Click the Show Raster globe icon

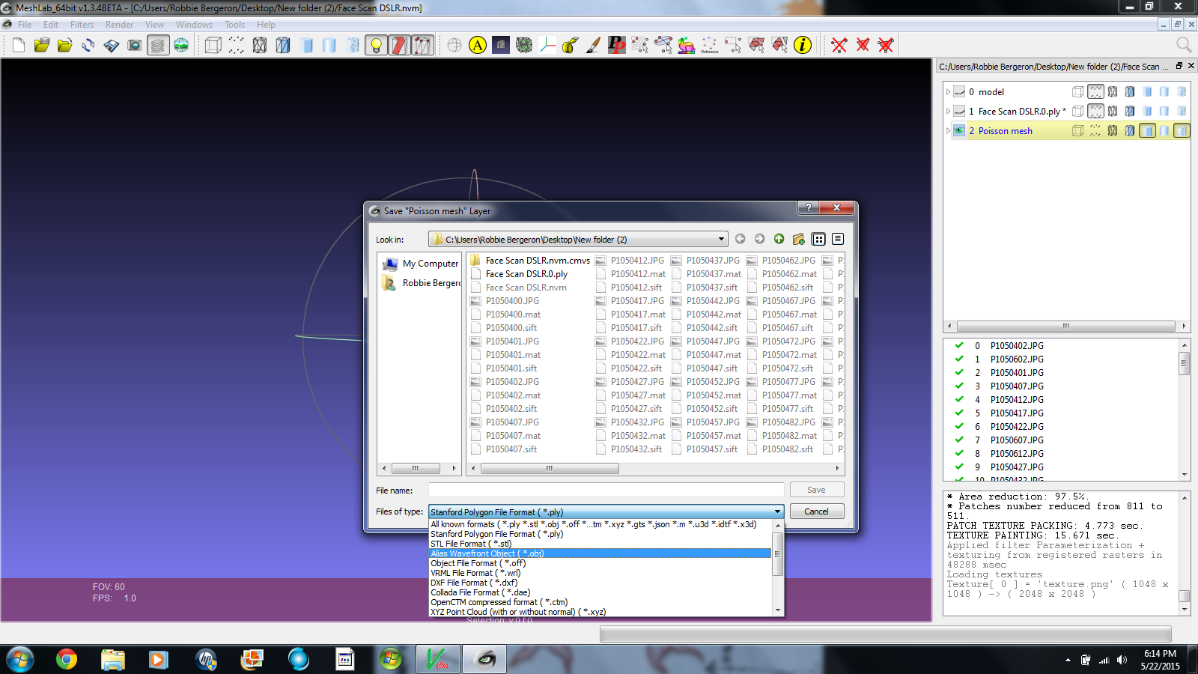point(181,46)
